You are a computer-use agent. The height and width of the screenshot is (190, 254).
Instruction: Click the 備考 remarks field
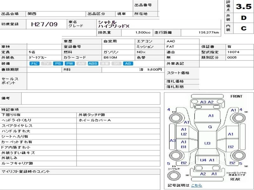[91, 98]
